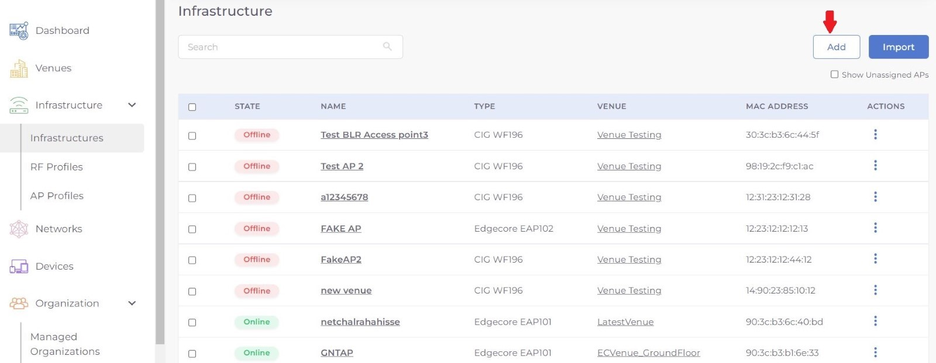The image size is (936, 363).
Task: Click the Networks globe icon
Action: (x=19, y=229)
